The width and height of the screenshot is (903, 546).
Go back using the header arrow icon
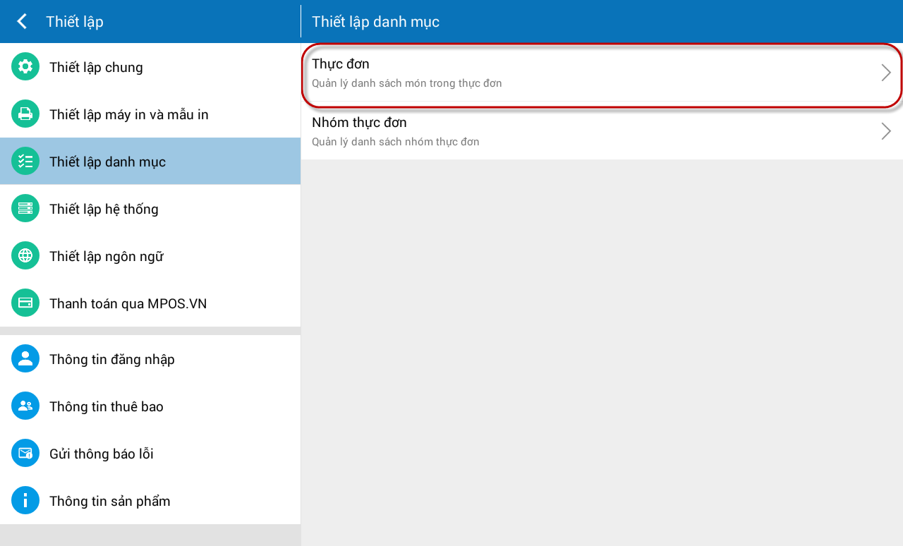tap(22, 21)
